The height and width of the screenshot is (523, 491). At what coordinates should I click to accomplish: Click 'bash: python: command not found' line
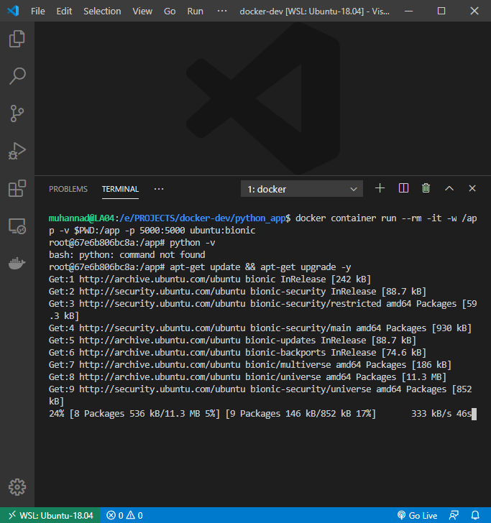tap(127, 255)
